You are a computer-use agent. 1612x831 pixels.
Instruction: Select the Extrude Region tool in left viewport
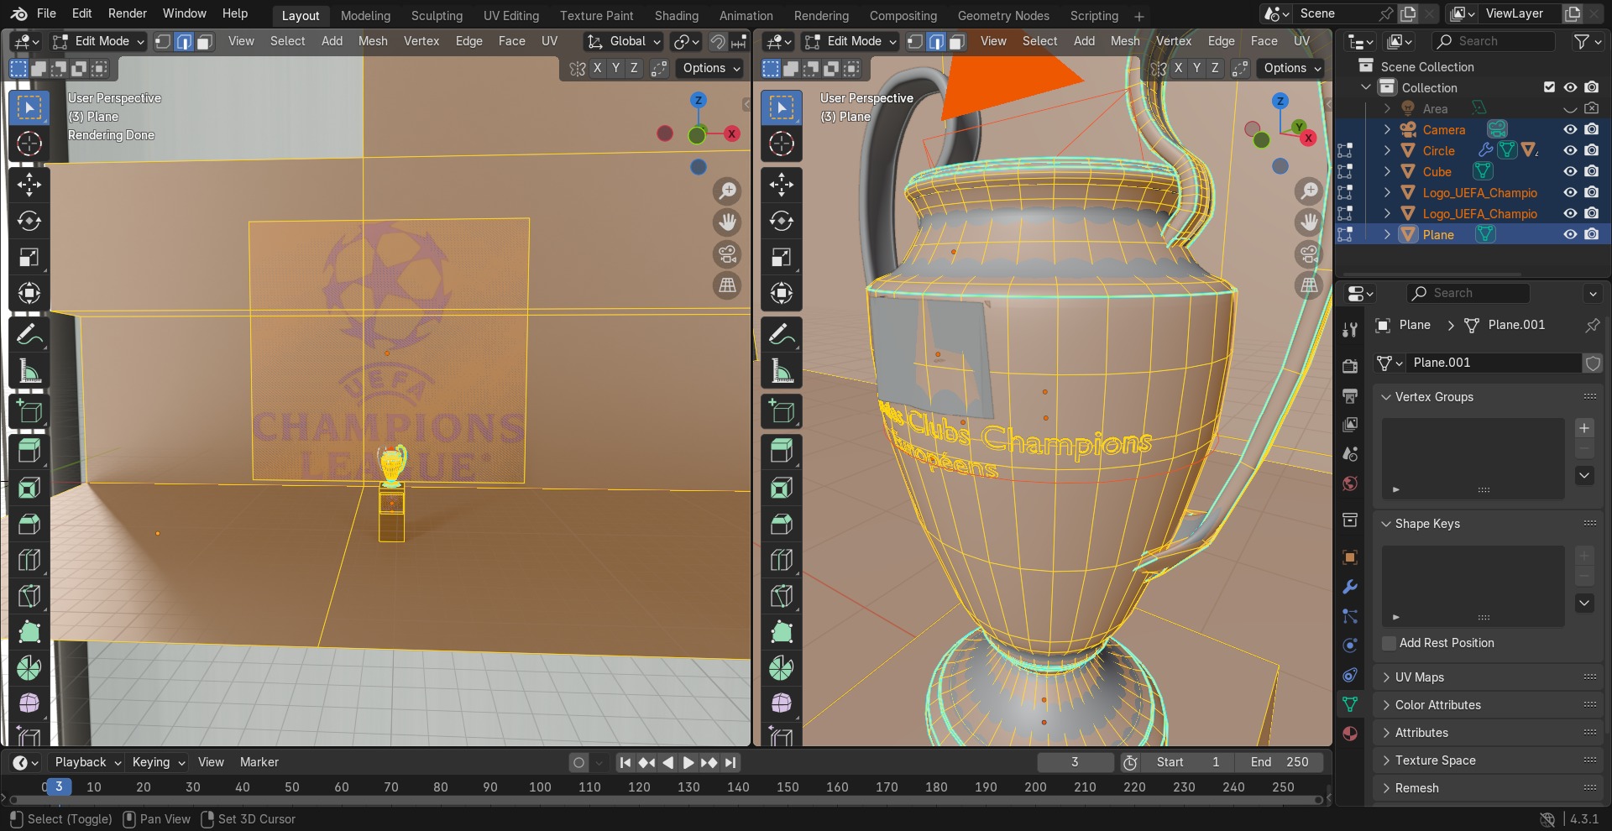click(x=29, y=452)
